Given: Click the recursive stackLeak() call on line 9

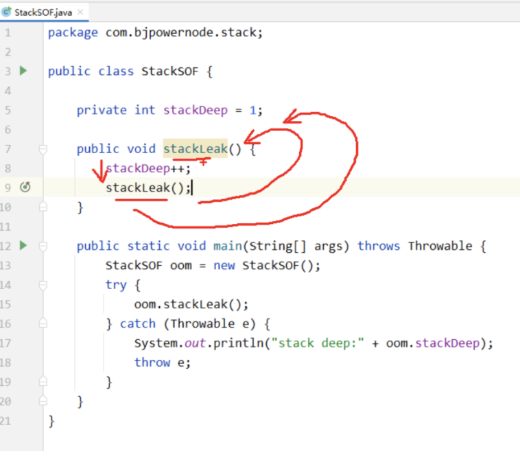Looking at the screenshot, I should click(x=148, y=188).
